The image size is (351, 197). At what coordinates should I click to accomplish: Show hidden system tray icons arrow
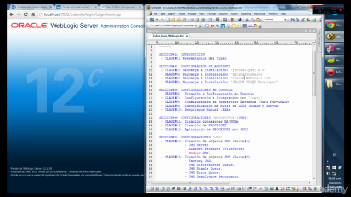[327, 161]
